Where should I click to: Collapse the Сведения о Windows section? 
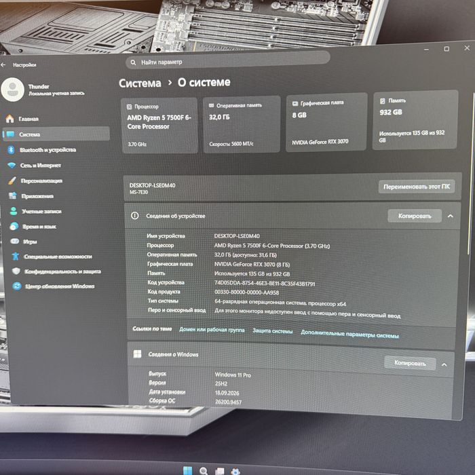[x=444, y=365]
